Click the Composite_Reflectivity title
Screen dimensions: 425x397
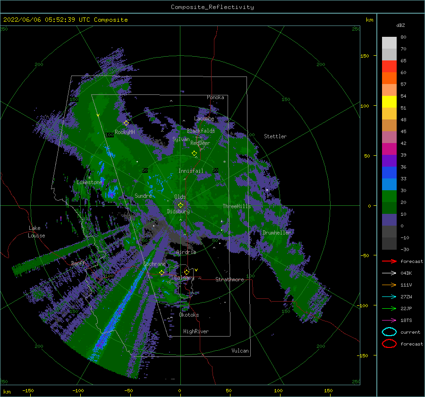pos(212,7)
